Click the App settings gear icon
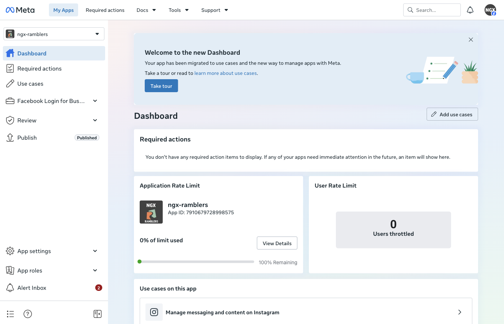This screenshot has height=324, width=504. (10, 251)
